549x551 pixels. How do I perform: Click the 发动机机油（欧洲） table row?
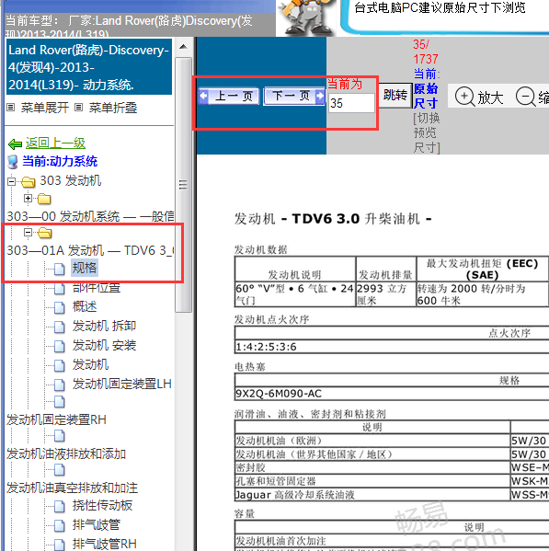click(x=392, y=441)
